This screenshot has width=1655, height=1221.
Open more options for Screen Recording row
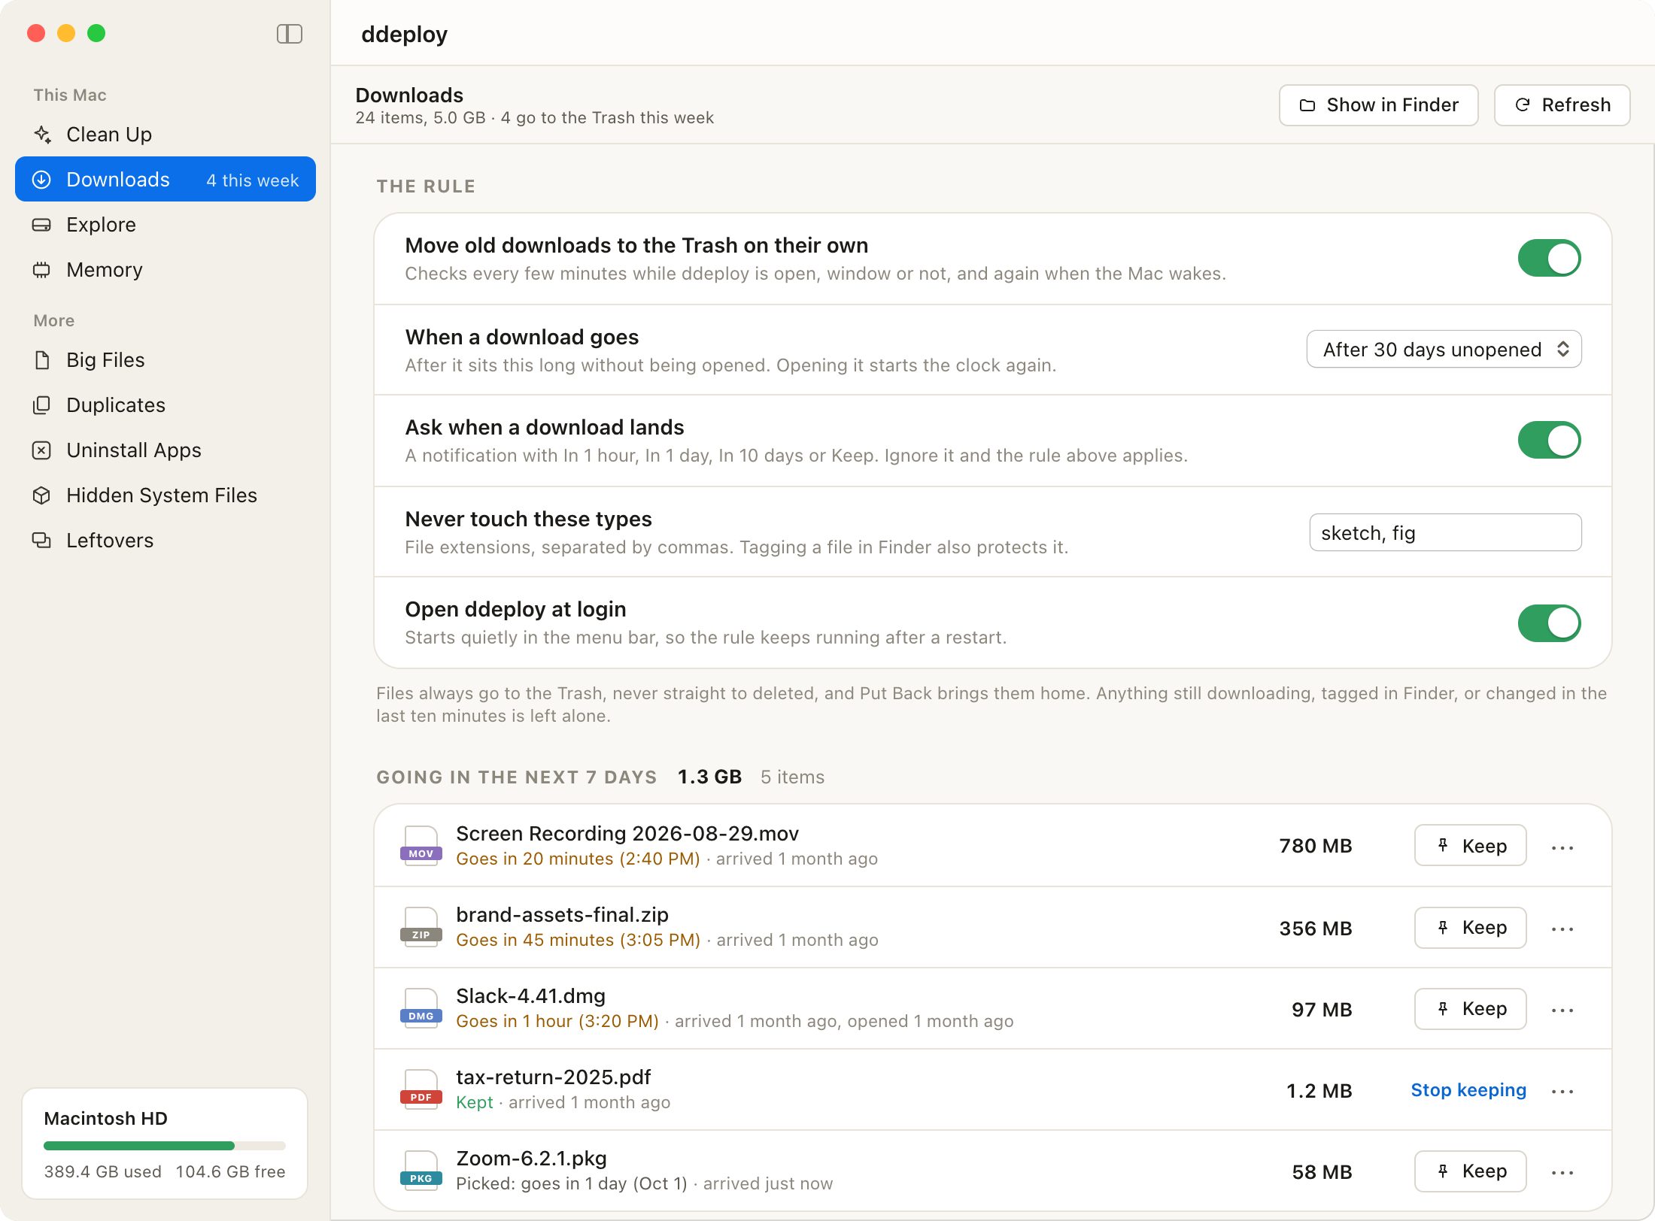tap(1562, 847)
